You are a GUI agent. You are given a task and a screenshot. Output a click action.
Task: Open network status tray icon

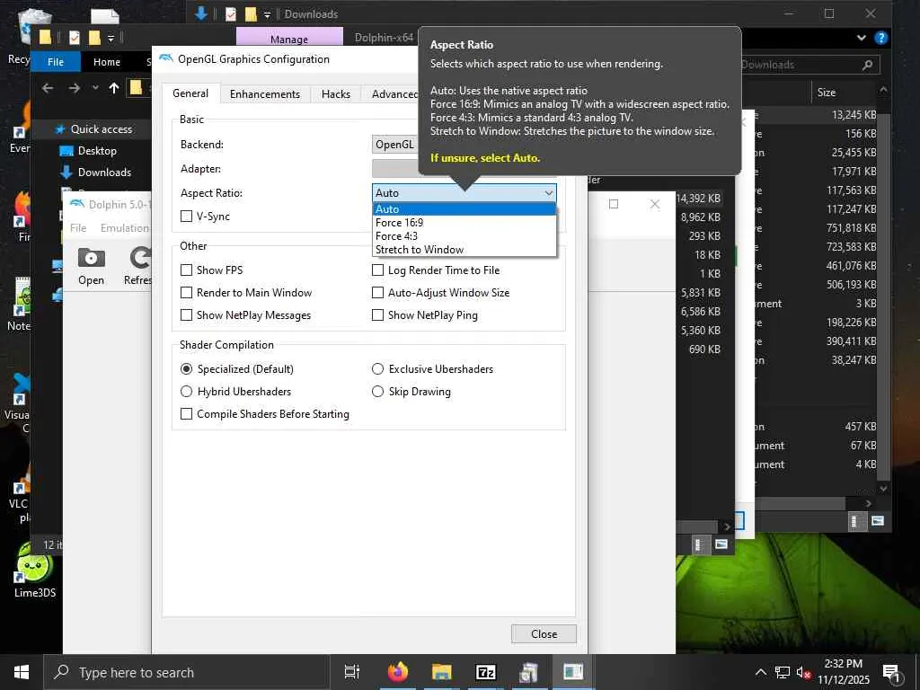tap(782, 672)
